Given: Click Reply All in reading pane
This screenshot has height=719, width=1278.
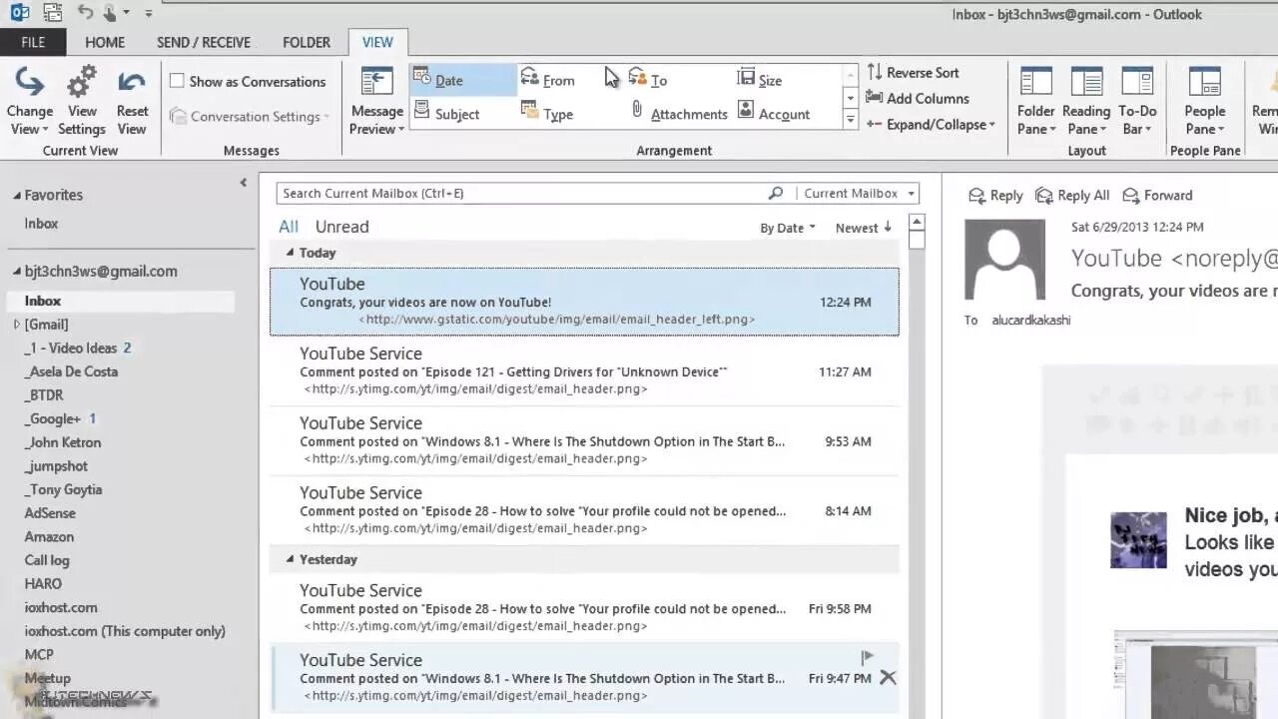Looking at the screenshot, I should coord(1072,195).
